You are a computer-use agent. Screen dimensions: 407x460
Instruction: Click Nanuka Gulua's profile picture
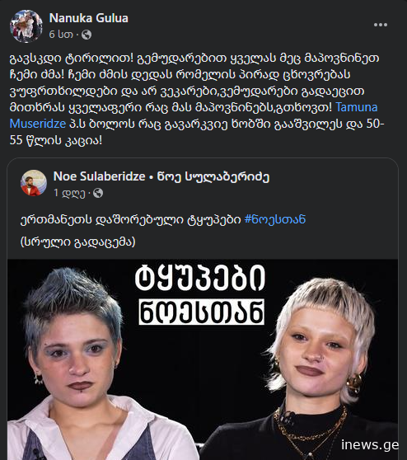click(26, 26)
